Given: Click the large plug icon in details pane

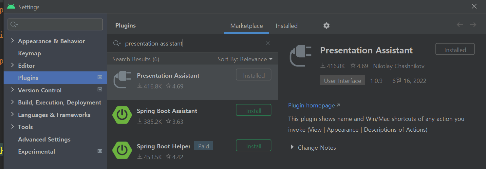Looking at the screenshot, I should [301, 55].
